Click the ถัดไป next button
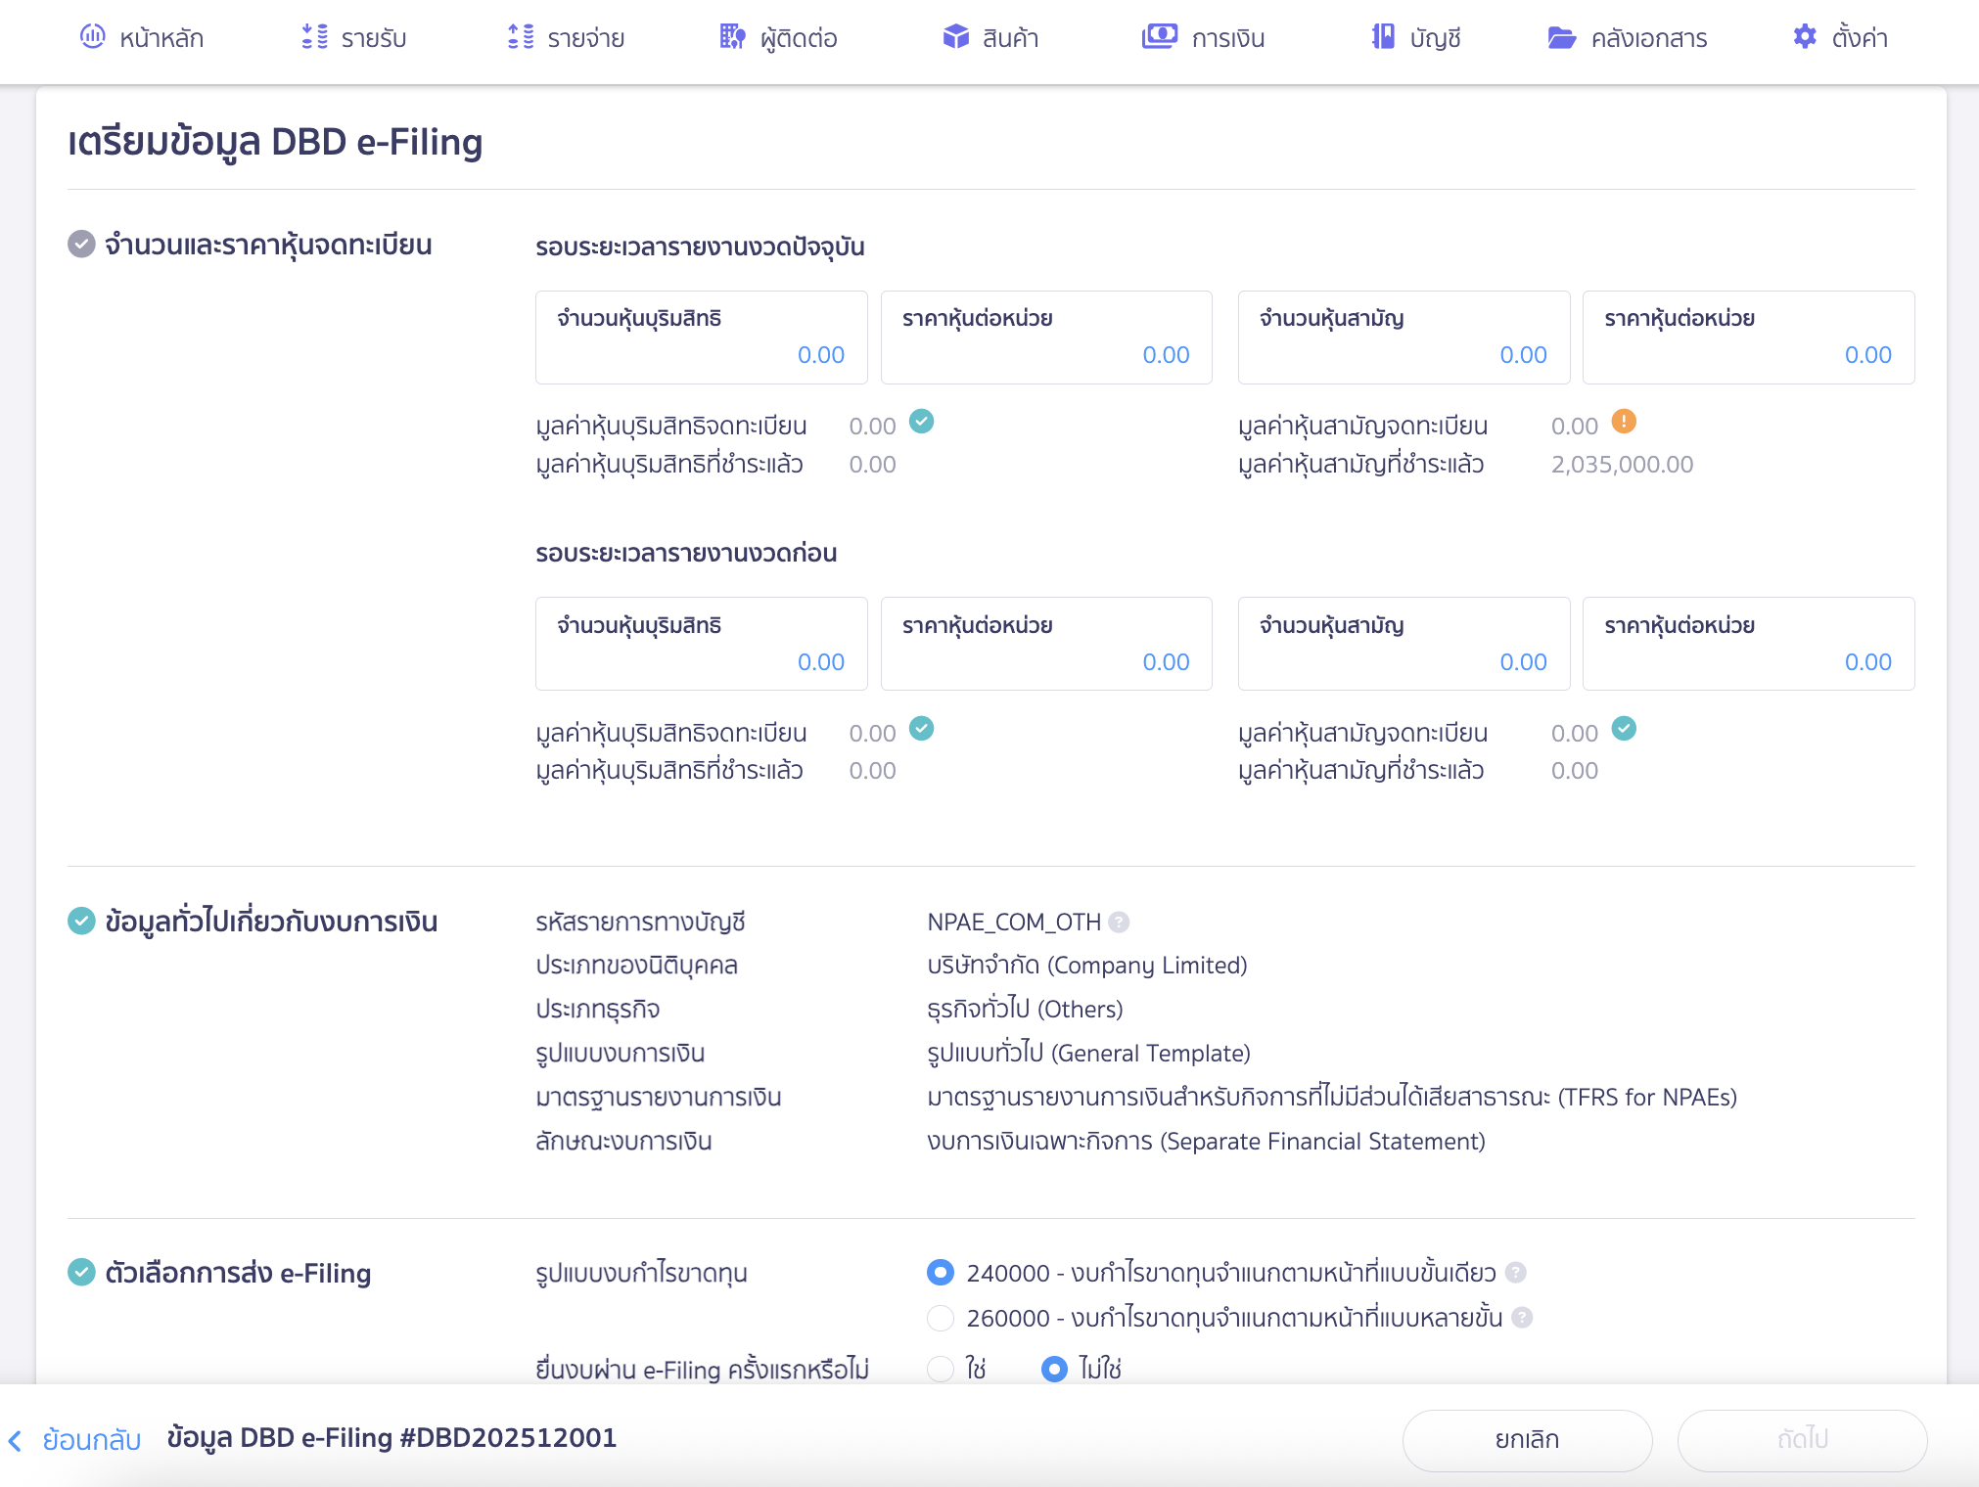Screen dimensions: 1979x1487 tap(1802, 1439)
